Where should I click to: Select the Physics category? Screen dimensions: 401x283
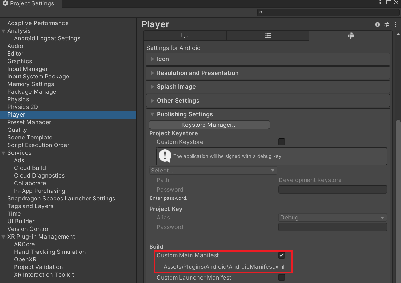18,99
